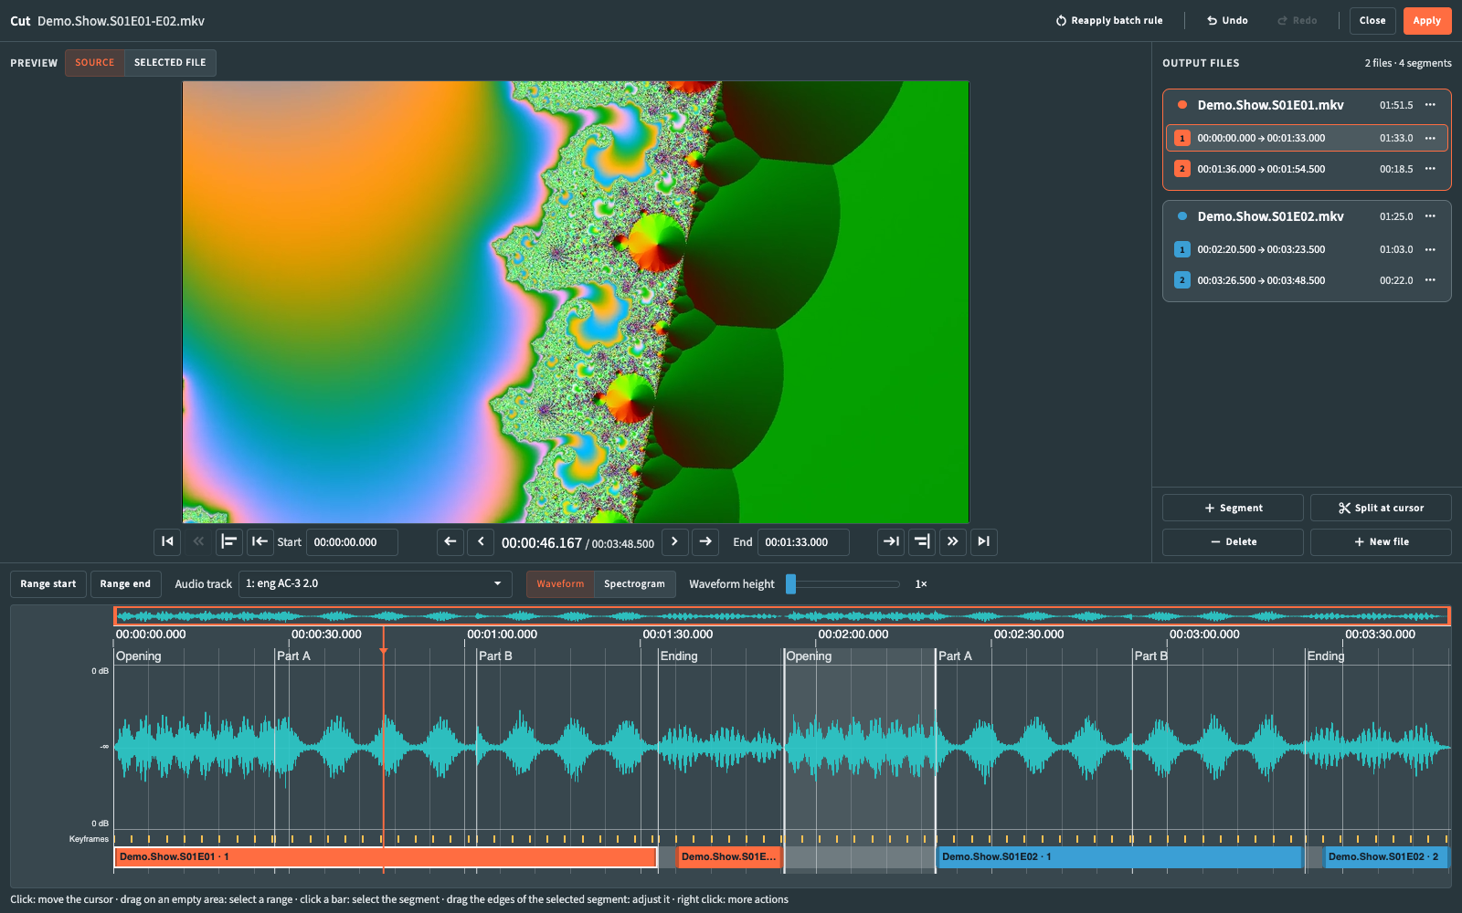
Task: Step forward with the right arrow
Action: [705, 541]
